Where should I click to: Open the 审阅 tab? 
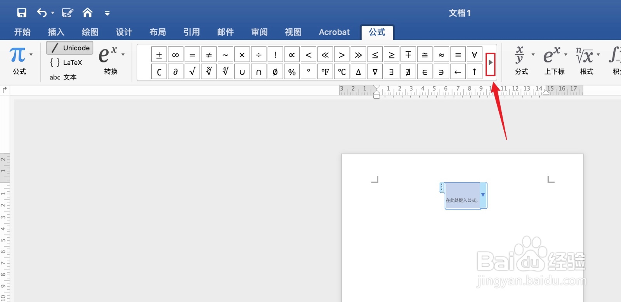click(259, 32)
